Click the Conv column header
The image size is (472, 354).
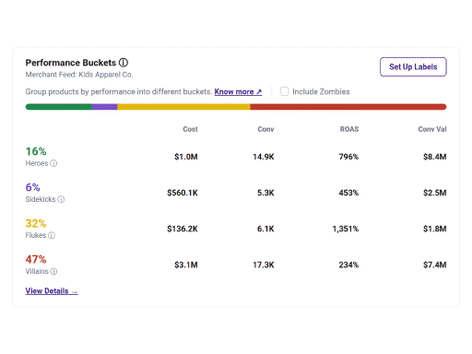click(x=265, y=129)
